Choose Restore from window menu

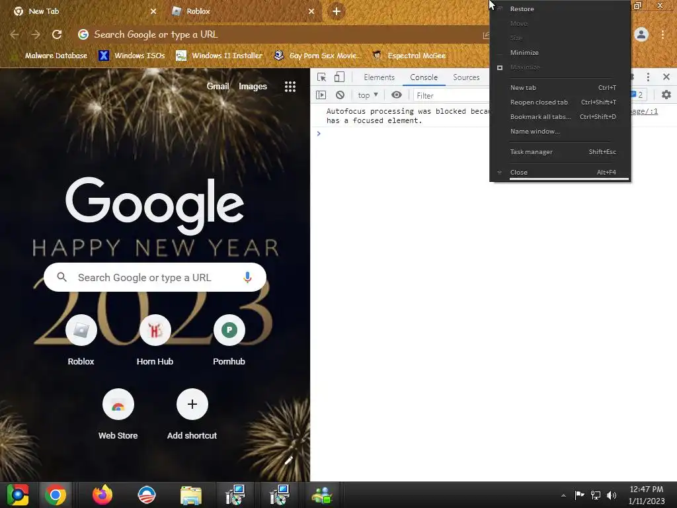560,9
